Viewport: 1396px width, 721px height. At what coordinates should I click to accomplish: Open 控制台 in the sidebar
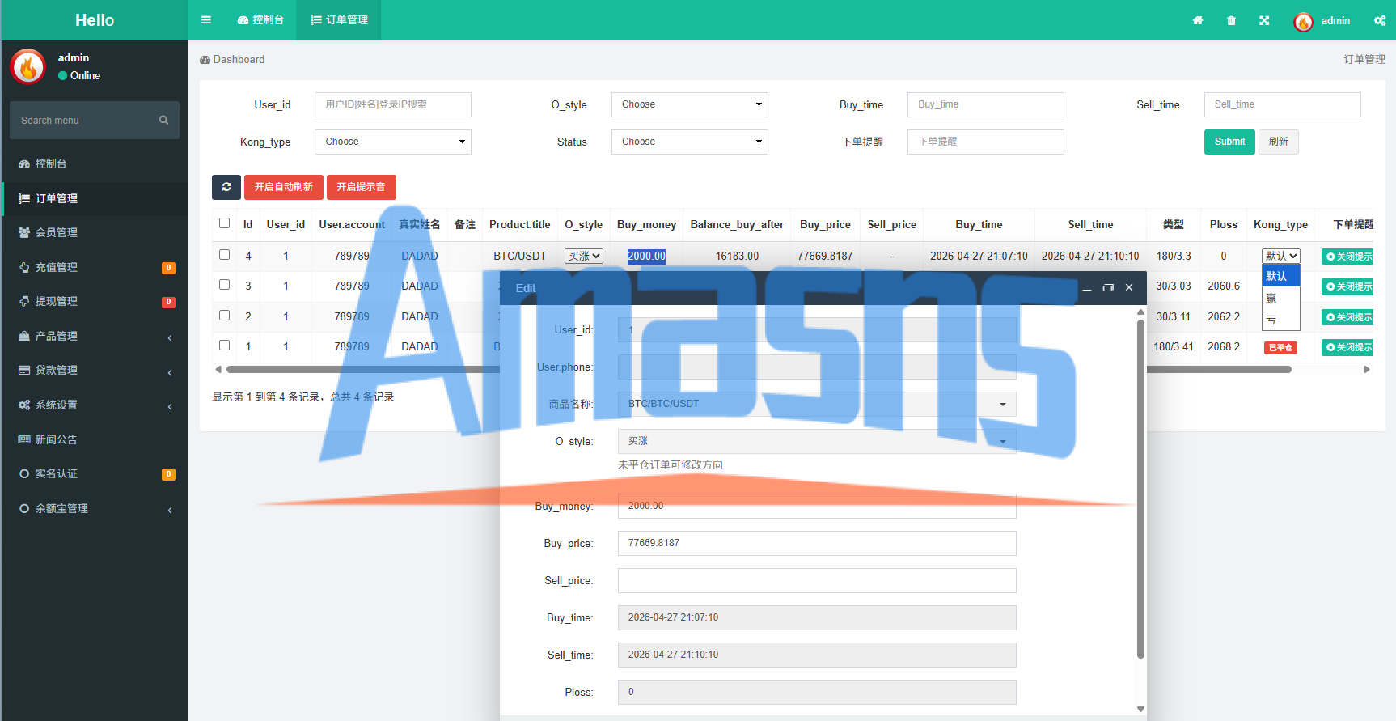94,163
